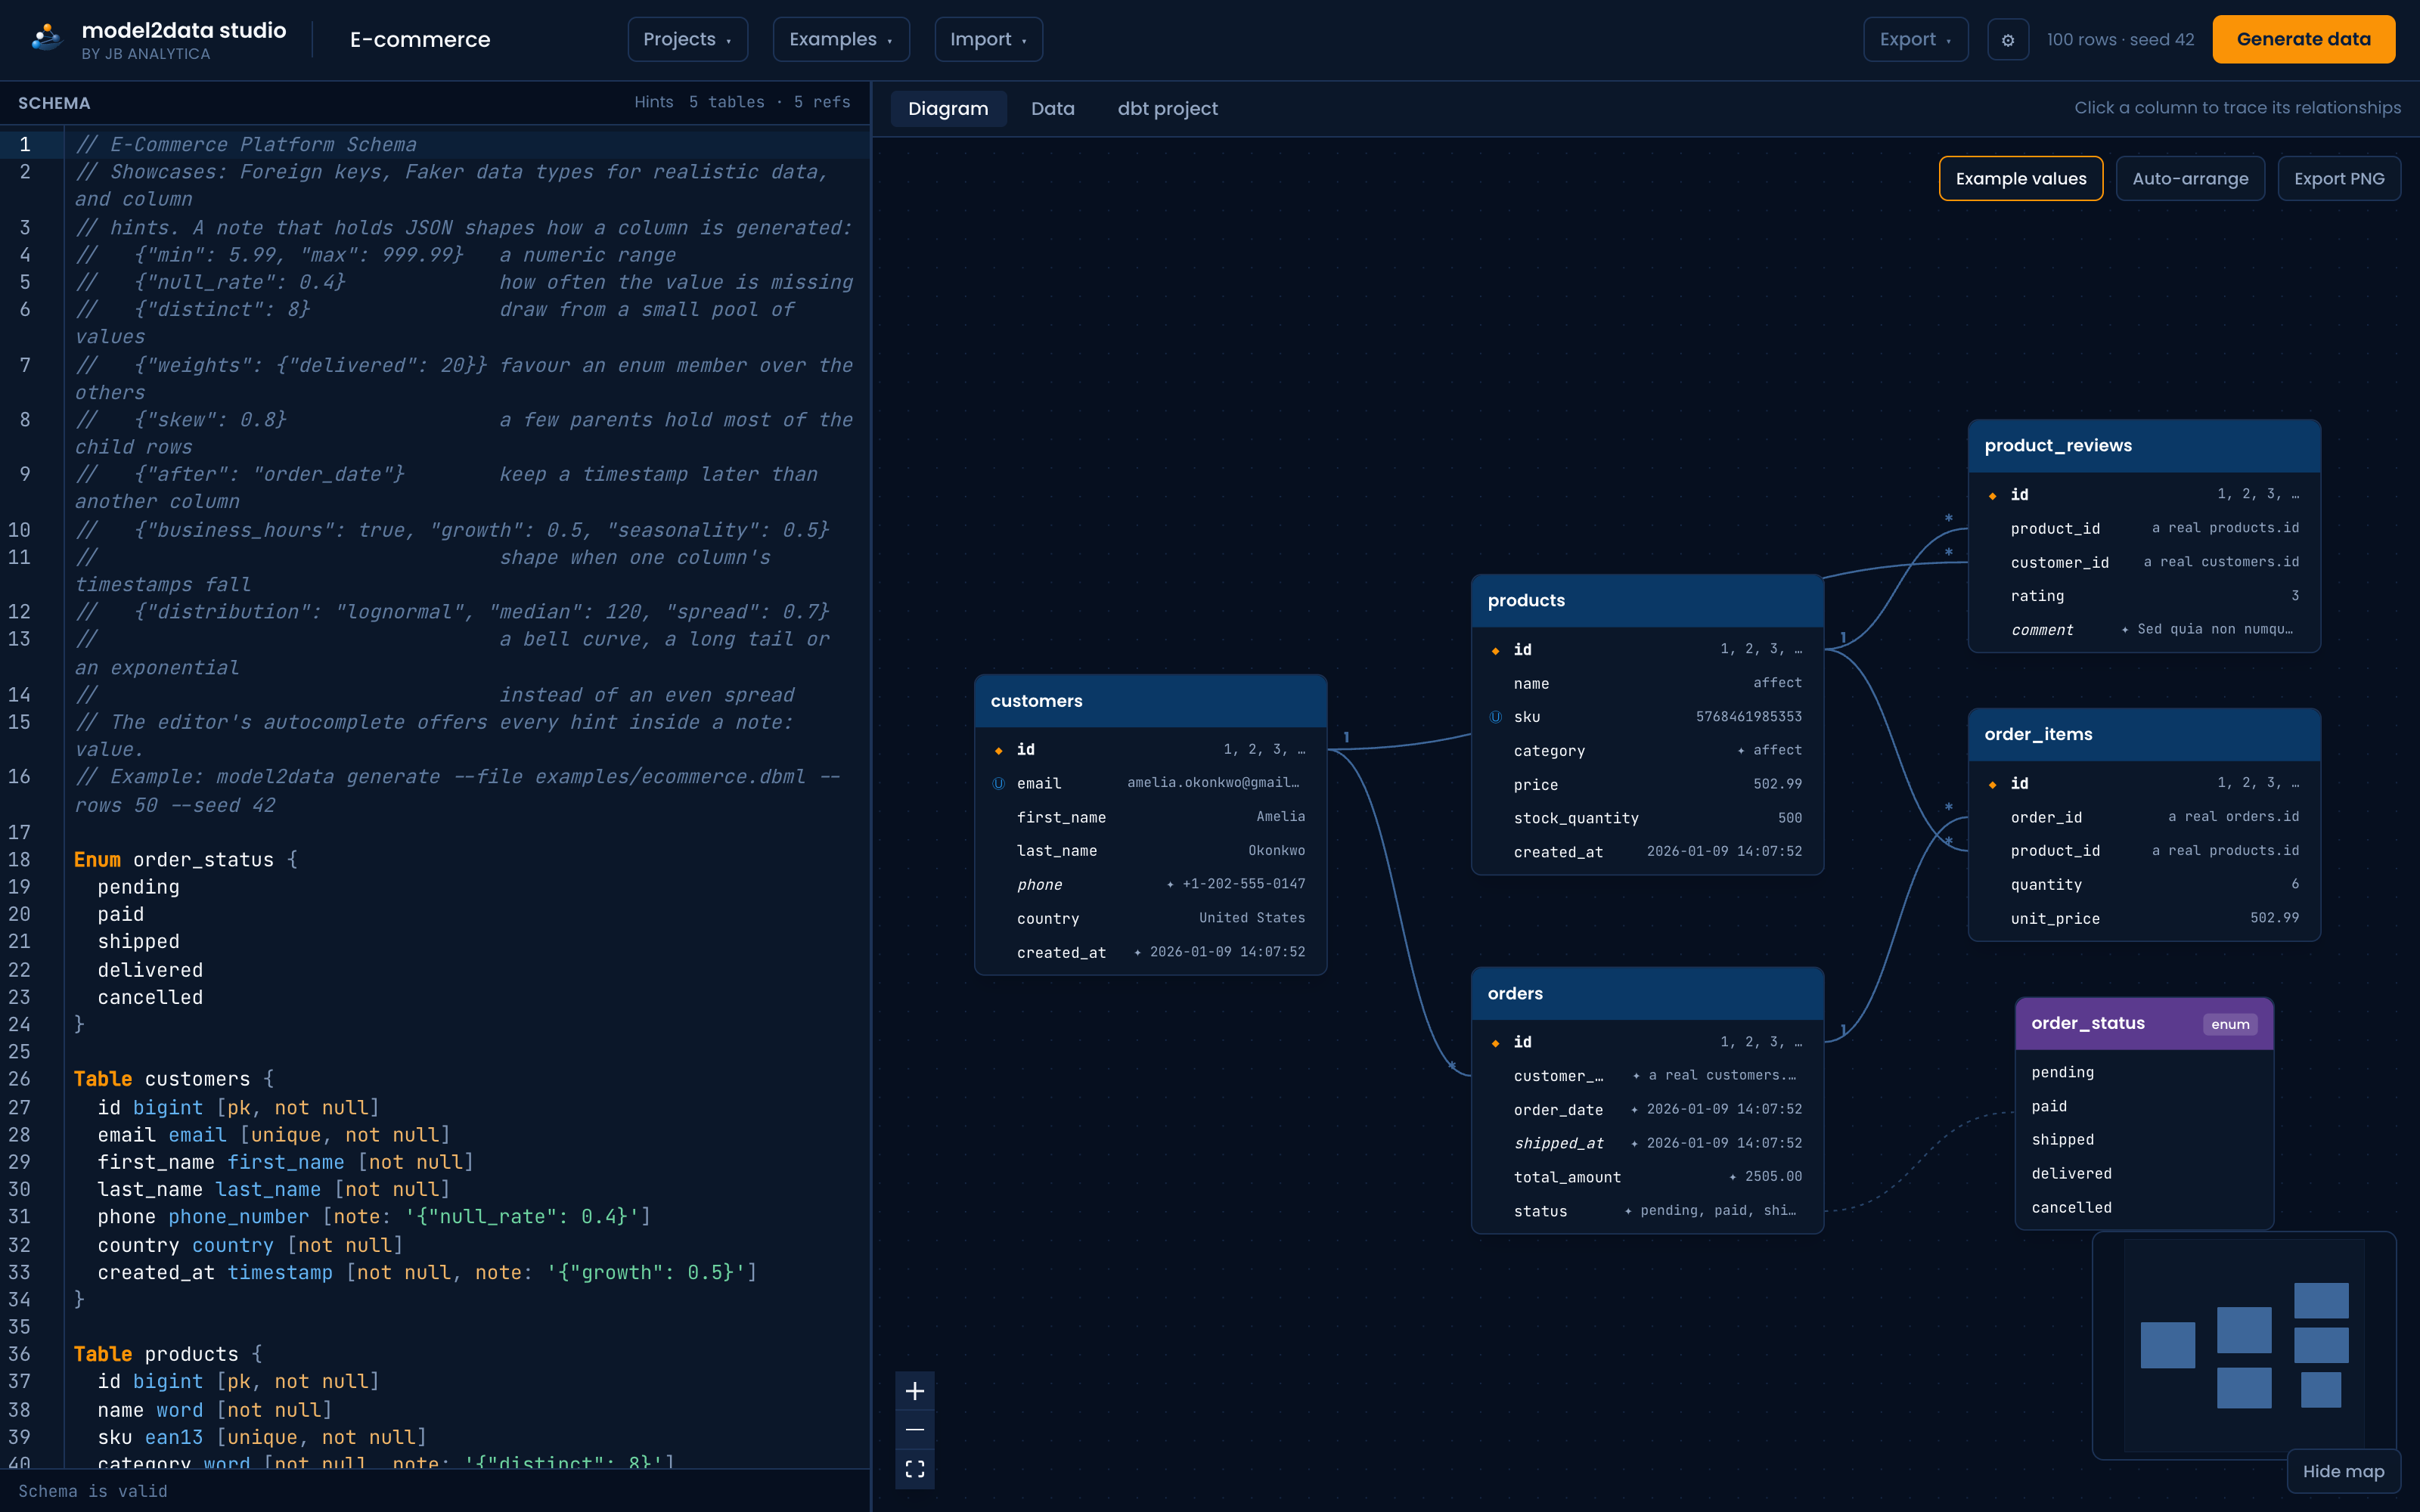Click the products id primary key icon
This screenshot has height=1512, width=2420.
click(x=1495, y=650)
